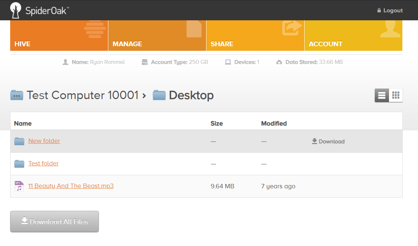
Task: Enable list view mode
Action: coord(381,95)
